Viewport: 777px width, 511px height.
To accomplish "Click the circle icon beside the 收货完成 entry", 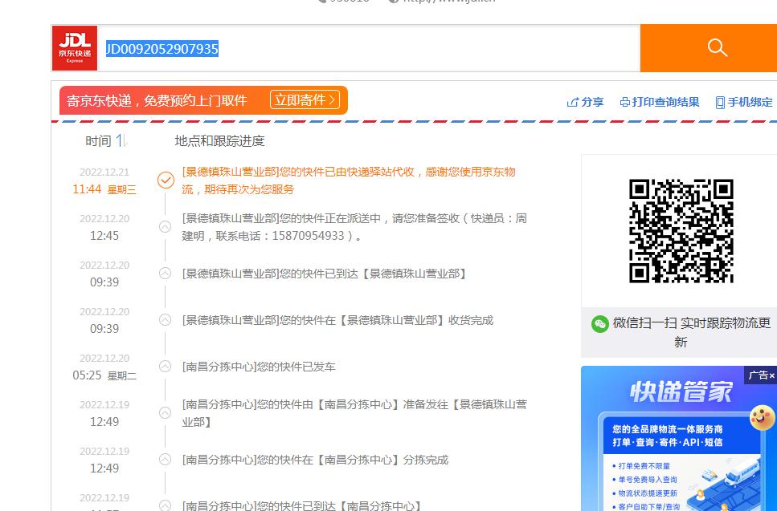I will tap(165, 319).
